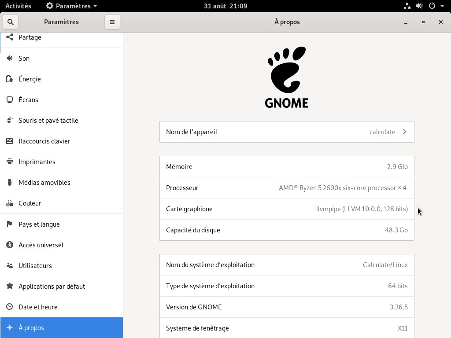
Task: Click the Écrans monitor icon
Action: point(10,99)
